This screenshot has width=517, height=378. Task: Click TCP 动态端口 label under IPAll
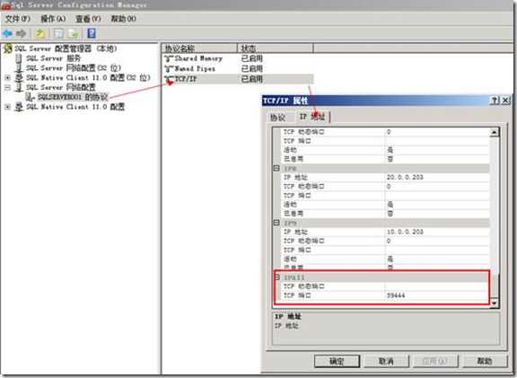pos(304,286)
